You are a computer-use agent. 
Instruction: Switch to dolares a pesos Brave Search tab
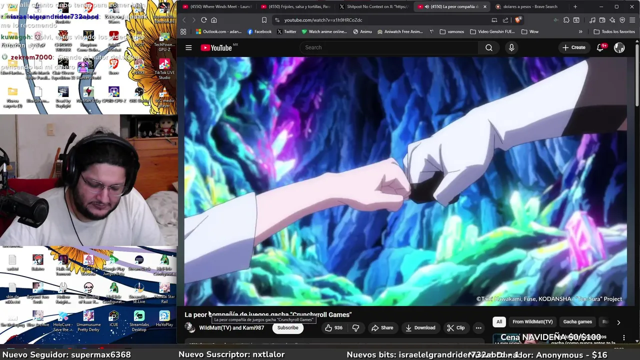(529, 6)
